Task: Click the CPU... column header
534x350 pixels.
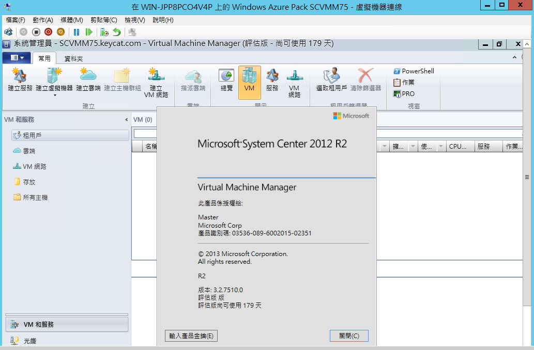Action: [x=461, y=147]
